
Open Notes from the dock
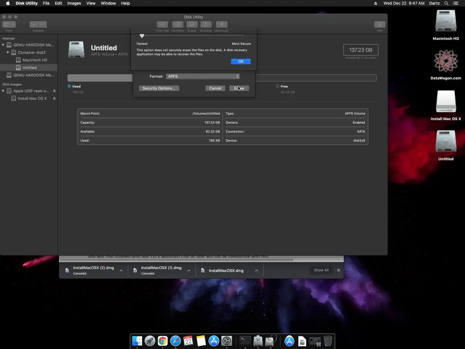(201, 341)
